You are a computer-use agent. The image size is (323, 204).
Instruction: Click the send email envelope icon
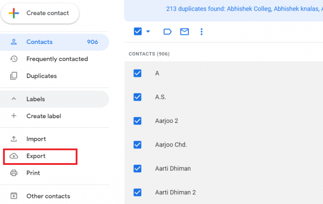click(x=184, y=32)
